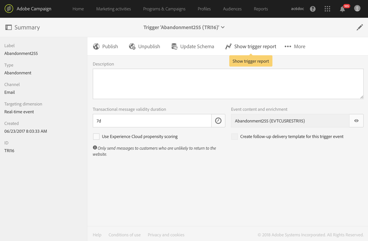The height and width of the screenshot is (241, 368).
Task: Enable Use Experience Cloud propensity scoring
Action: click(x=96, y=137)
